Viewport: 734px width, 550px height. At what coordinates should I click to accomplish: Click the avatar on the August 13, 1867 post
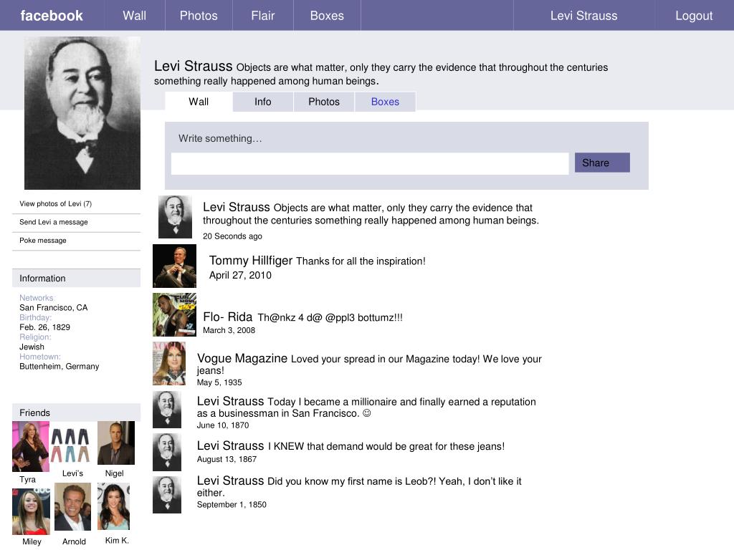pyautogui.click(x=166, y=453)
